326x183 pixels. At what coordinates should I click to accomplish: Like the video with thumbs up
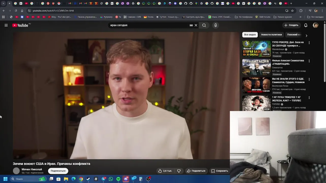coord(165,171)
